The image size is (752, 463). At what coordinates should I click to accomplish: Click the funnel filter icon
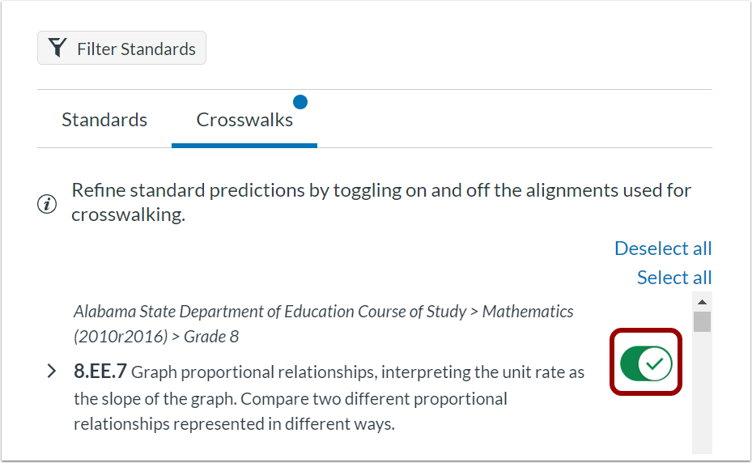[57, 48]
